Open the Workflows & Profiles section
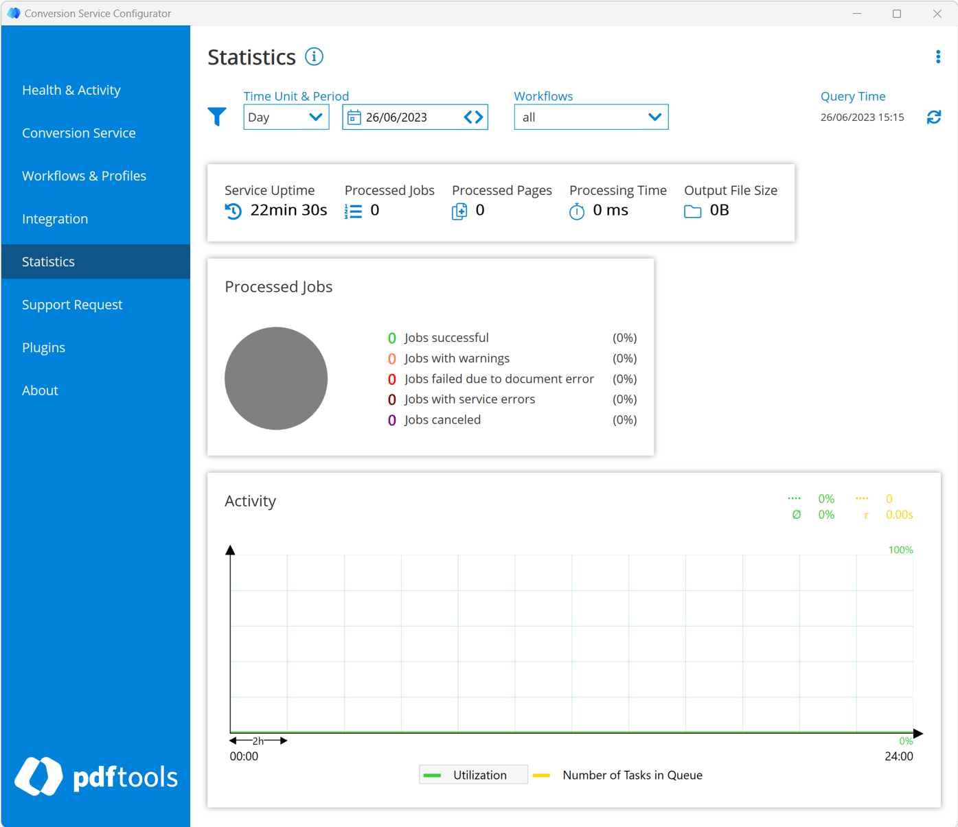 tap(84, 176)
